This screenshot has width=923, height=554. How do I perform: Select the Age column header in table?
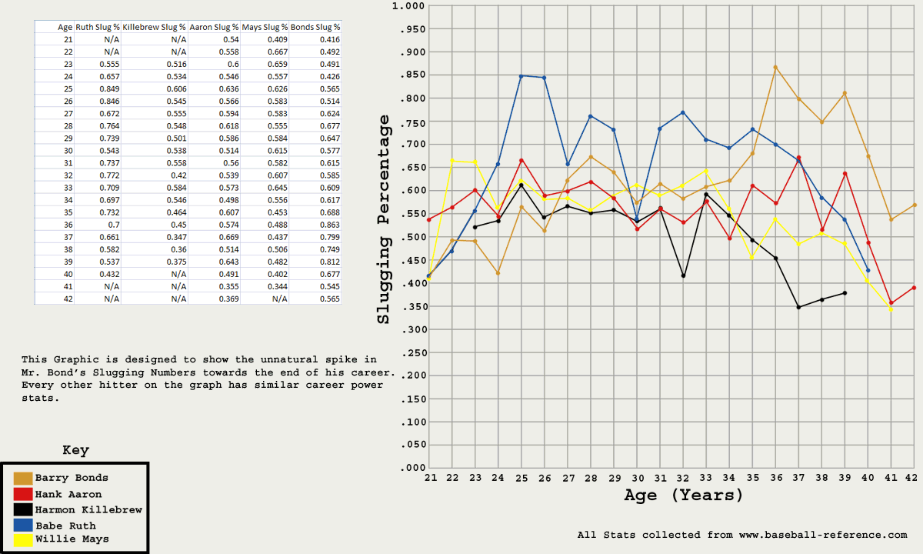coord(65,27)
